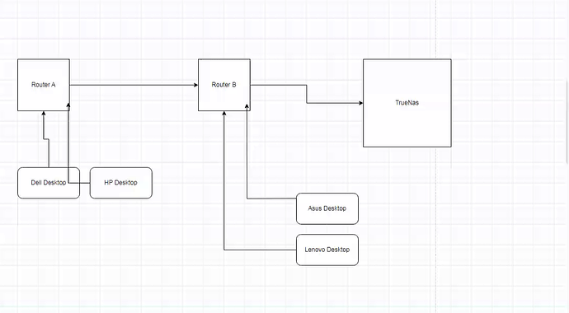Select the Router A box
Screen dimensions: 569x313
point(44,85)
